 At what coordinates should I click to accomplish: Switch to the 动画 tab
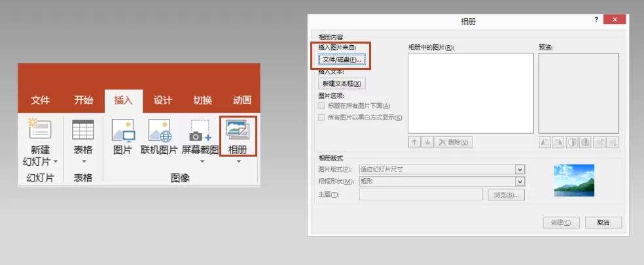point(242,101)
